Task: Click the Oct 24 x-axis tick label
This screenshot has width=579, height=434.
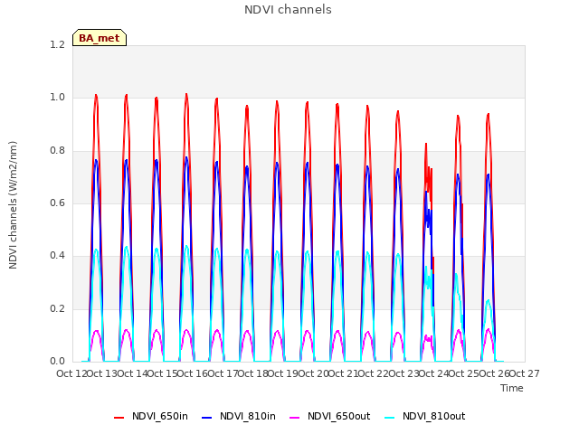Action: 434,373
